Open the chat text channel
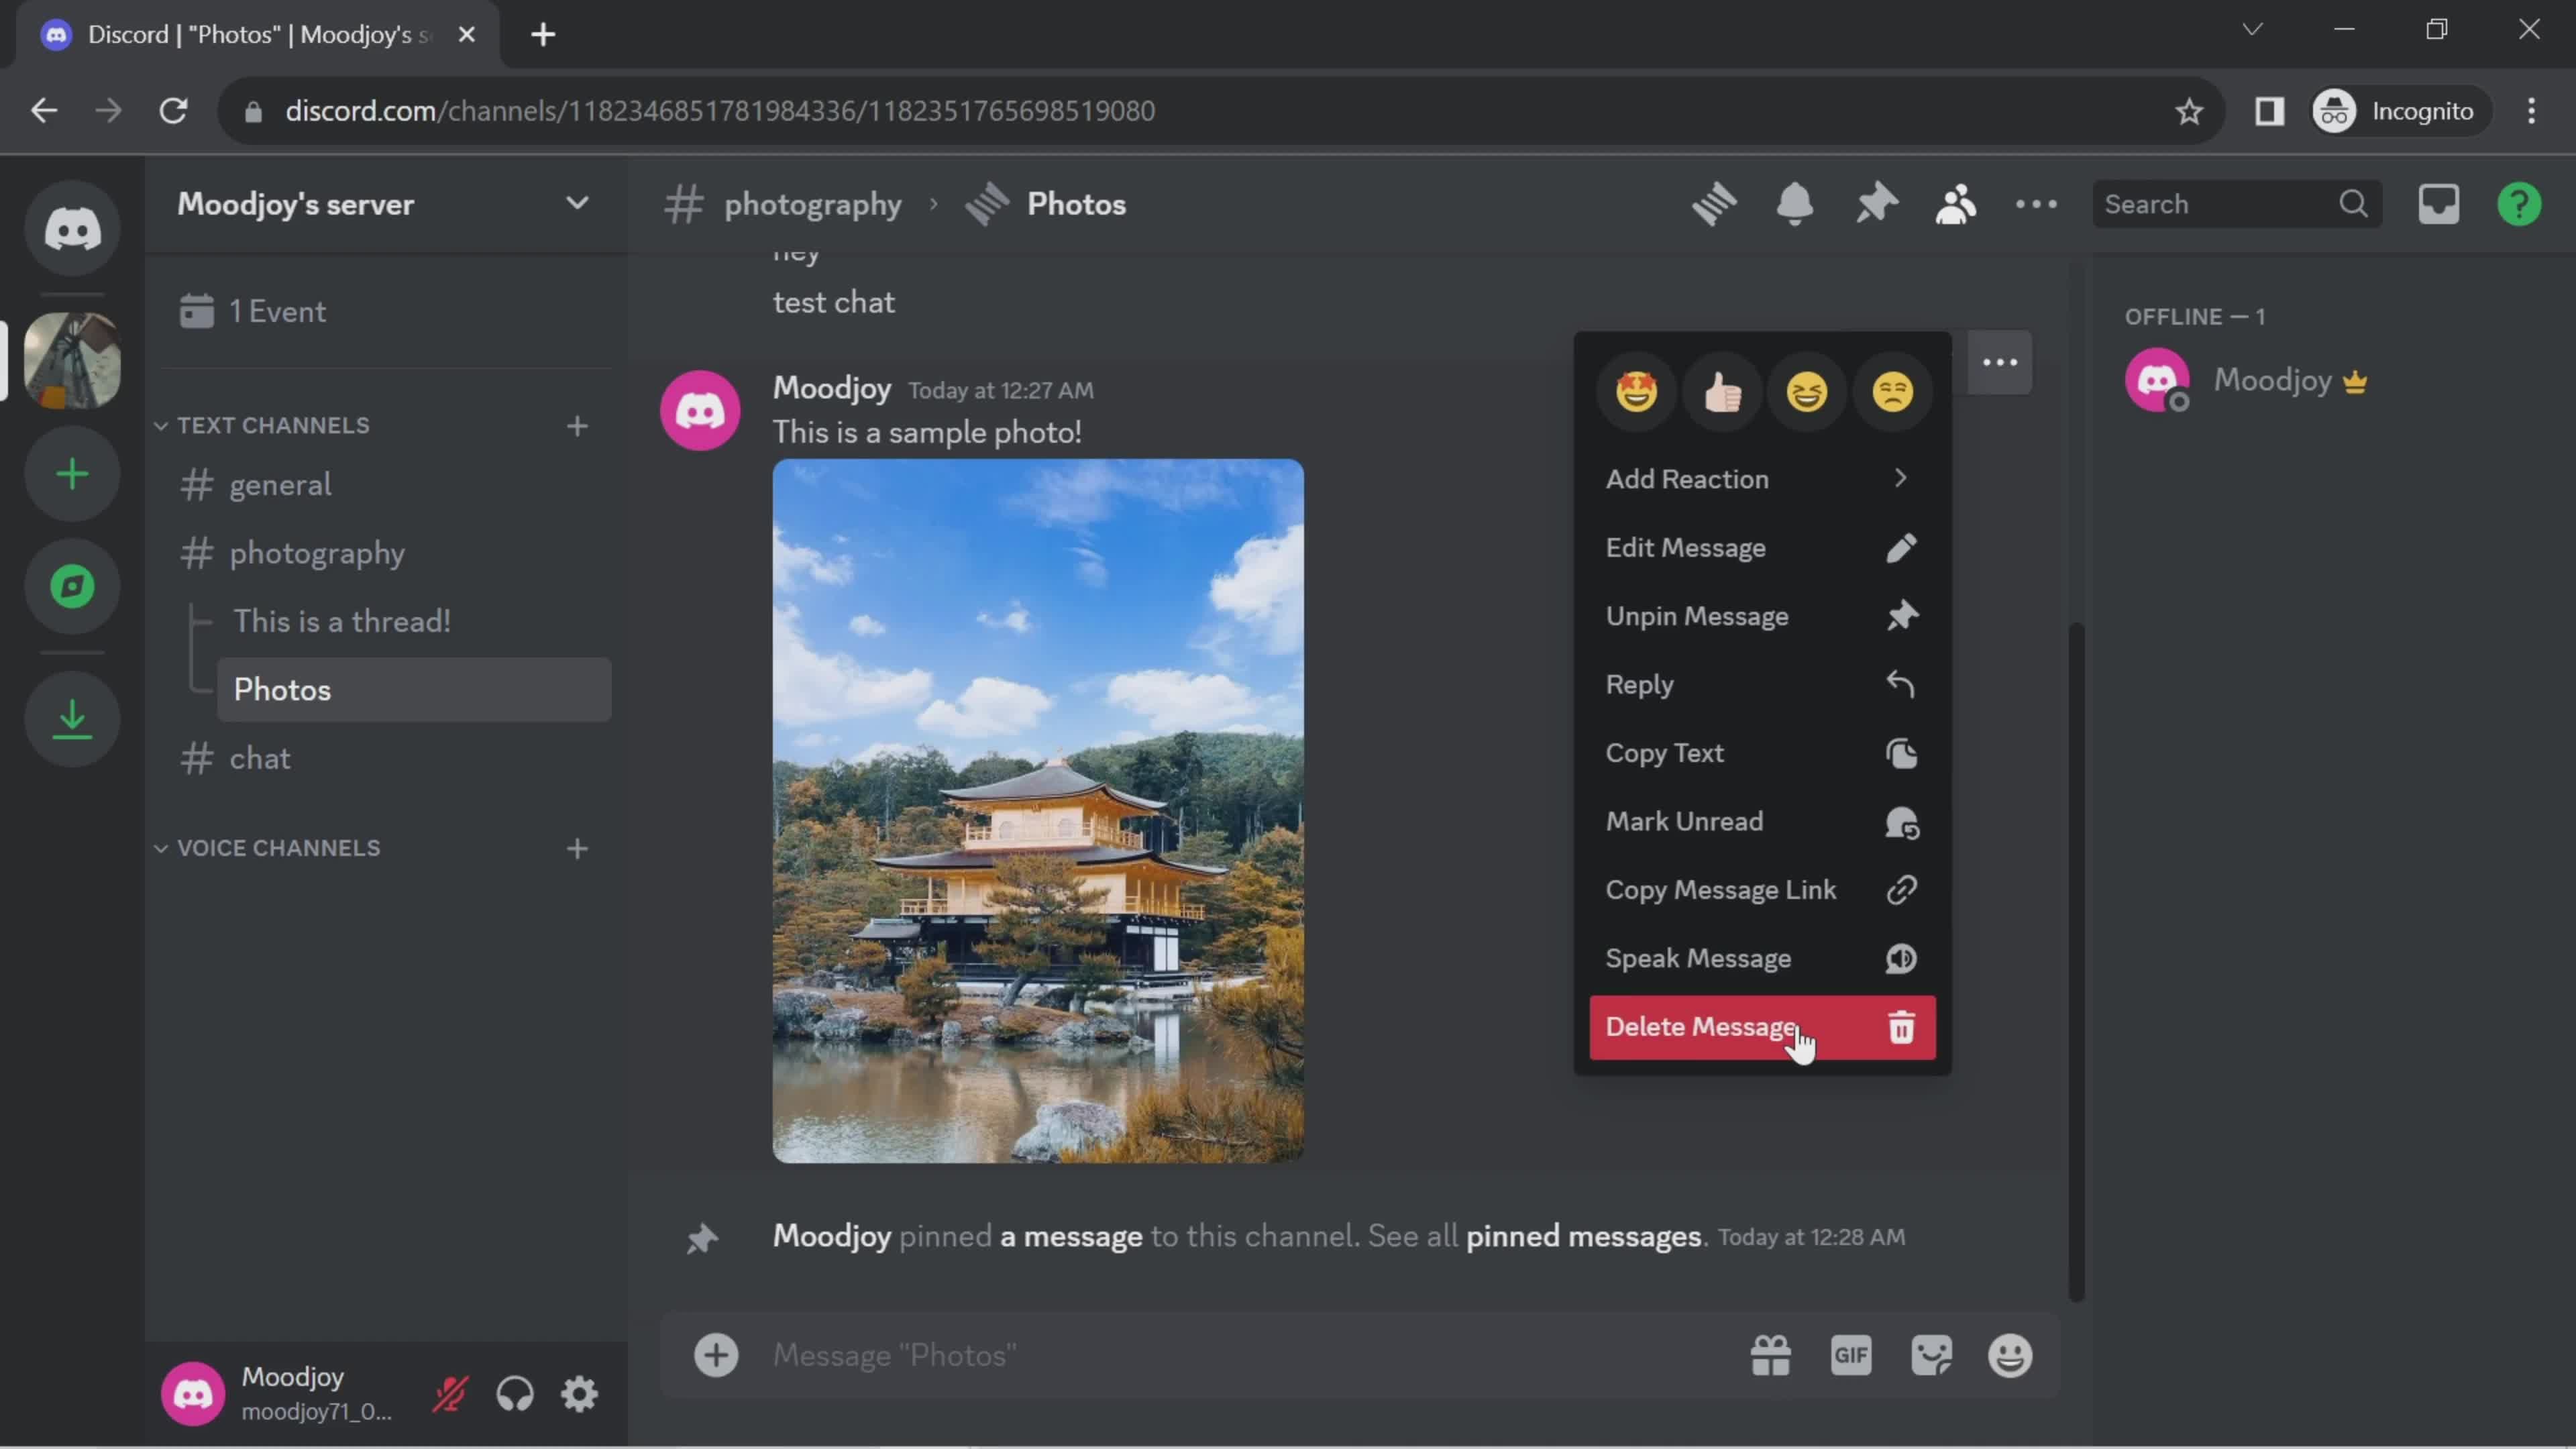 (386, 759)
